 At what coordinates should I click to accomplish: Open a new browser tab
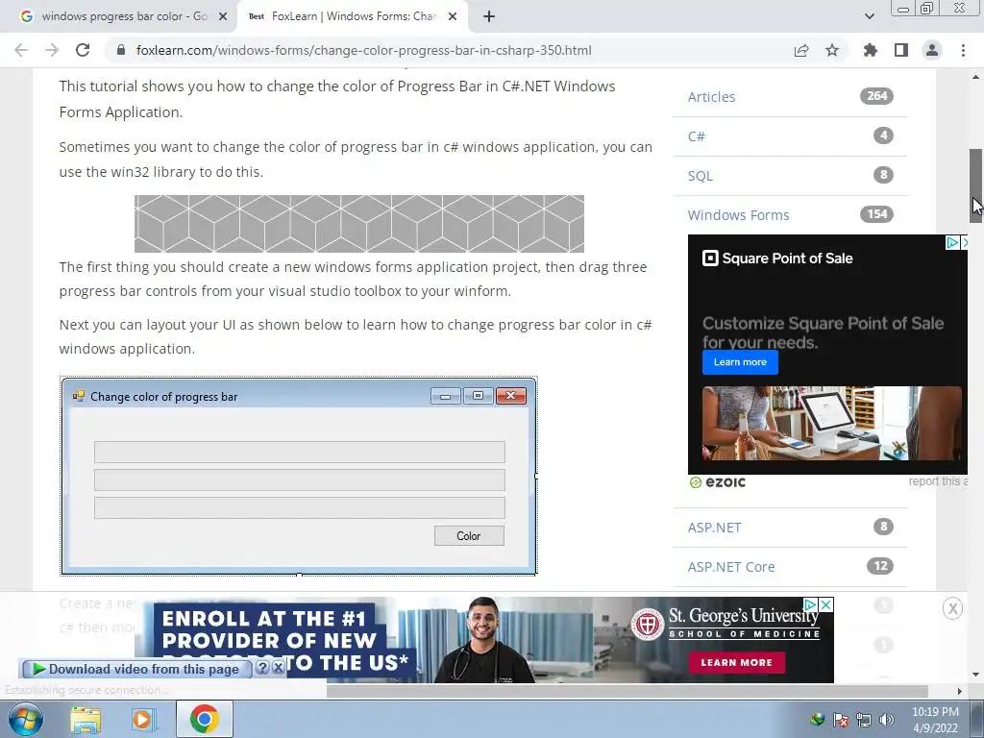[489, 17]
